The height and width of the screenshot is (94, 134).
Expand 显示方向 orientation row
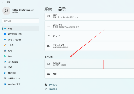coord(89,36)
